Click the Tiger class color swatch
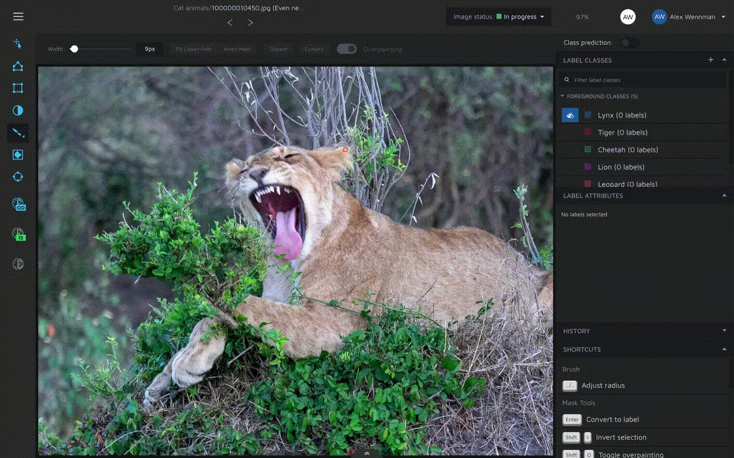The width and height of the screenshot is (734, 458). tap(588, 132)
